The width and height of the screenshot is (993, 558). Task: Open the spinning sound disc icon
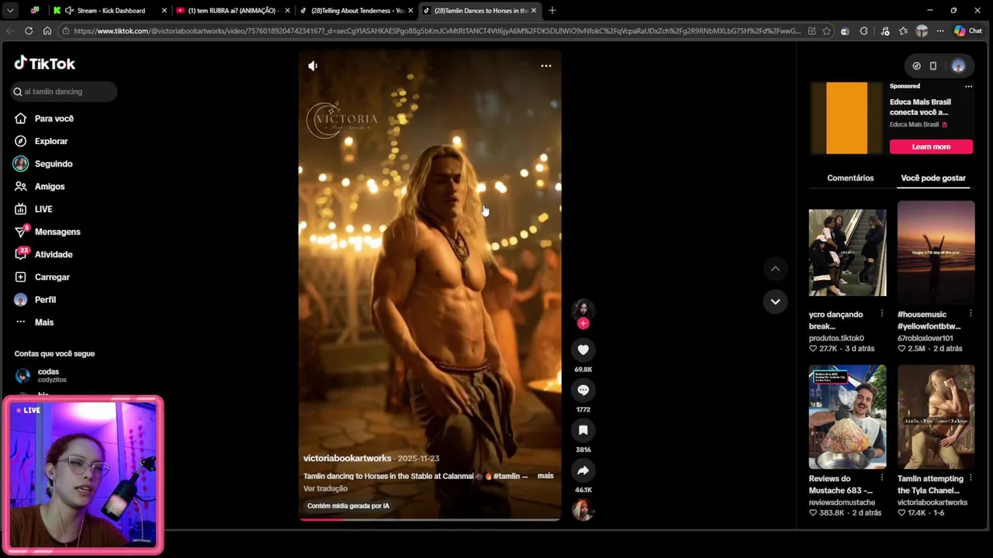pos(583,509)
